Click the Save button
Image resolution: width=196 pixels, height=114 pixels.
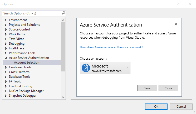click(147, 88)
